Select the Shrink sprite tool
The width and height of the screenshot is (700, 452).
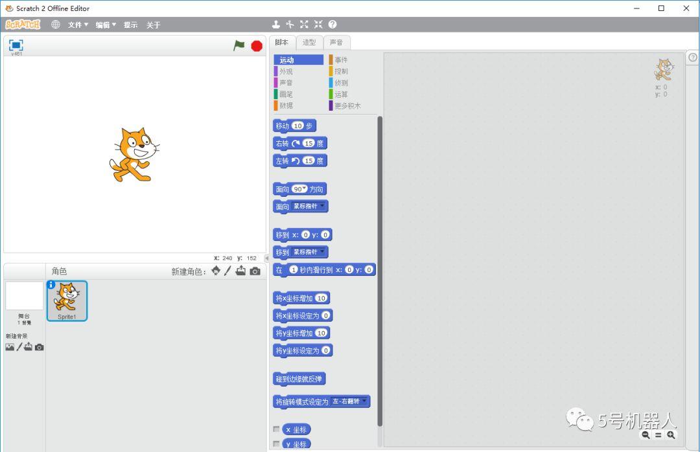(318, 24)
